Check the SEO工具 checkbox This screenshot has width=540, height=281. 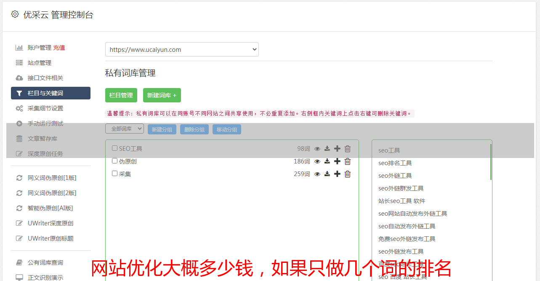click(114, 148)
